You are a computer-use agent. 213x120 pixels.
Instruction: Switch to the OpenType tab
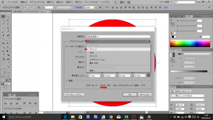pyautogui.click(x=187, y=87)
